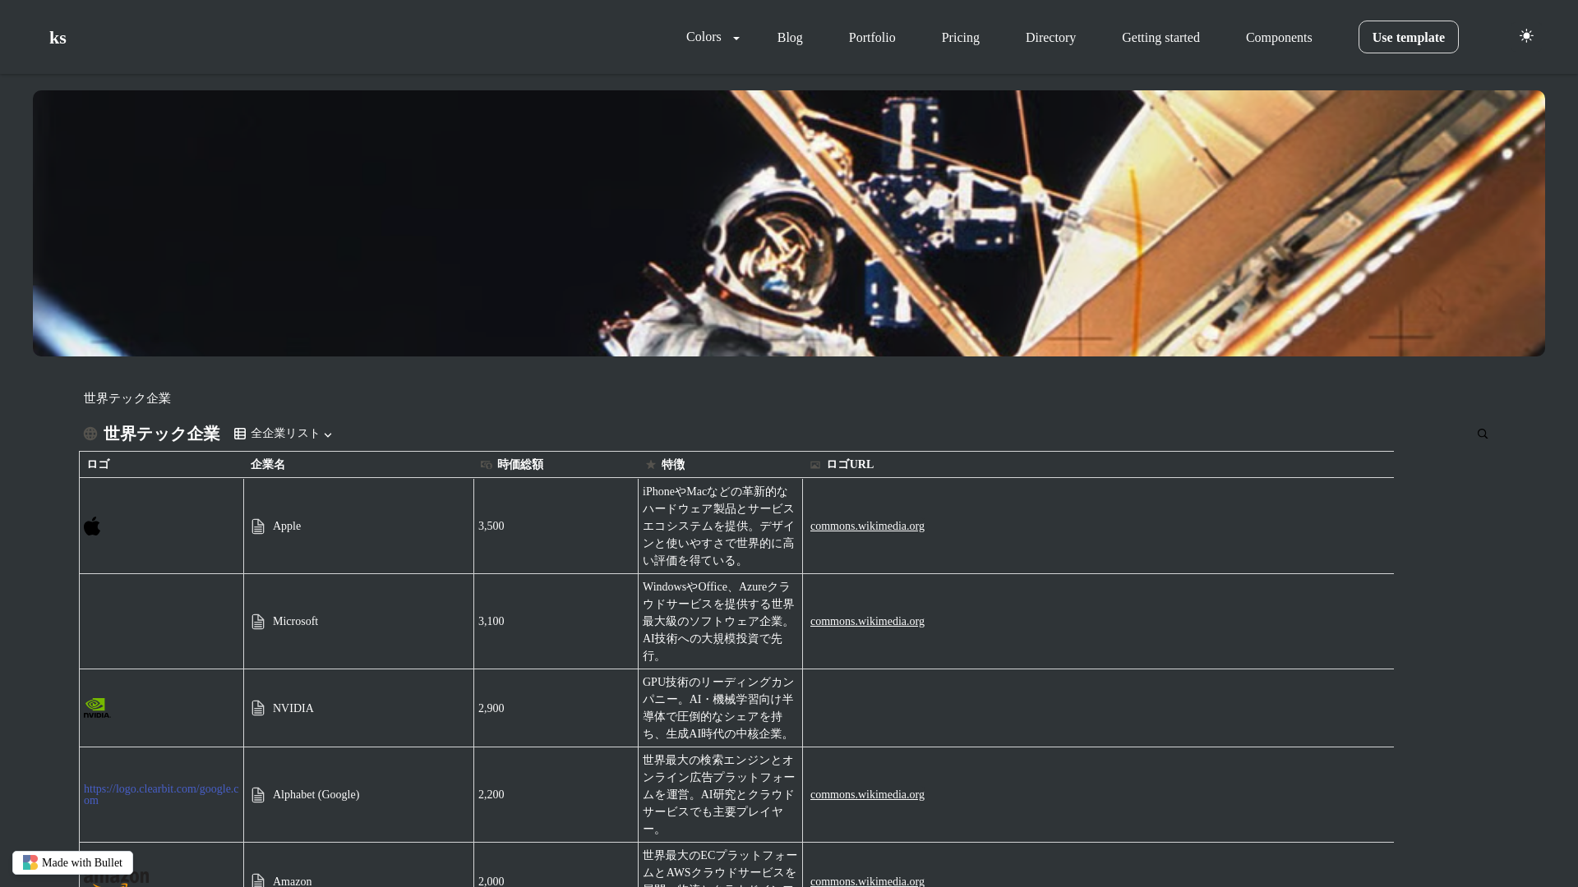The image size is (1578, 887).
Task: Click the space astronaut cover image
Action: point(789,223)
